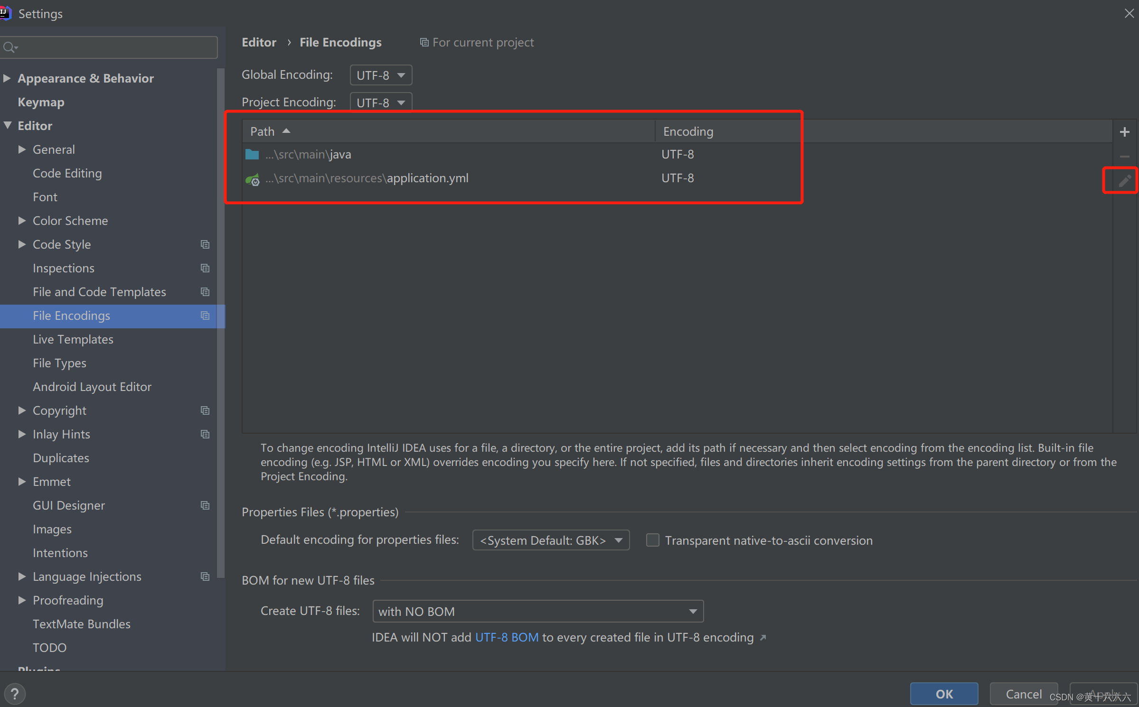Click the copy-settings icon next to File Encodings
Screen dimensions: 1139x707
(x=205, y=316)
